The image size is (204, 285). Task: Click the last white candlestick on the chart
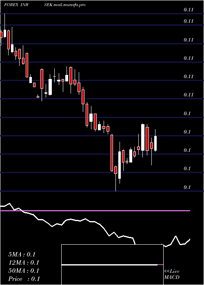[155, 143]
